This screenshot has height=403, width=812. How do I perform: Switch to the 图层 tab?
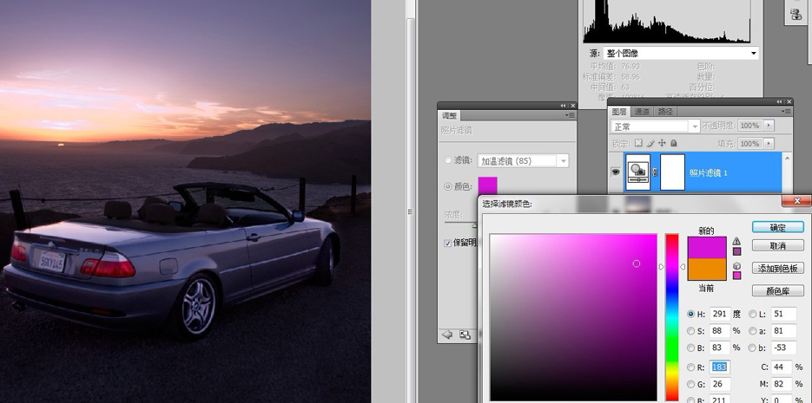coord(619,112)
